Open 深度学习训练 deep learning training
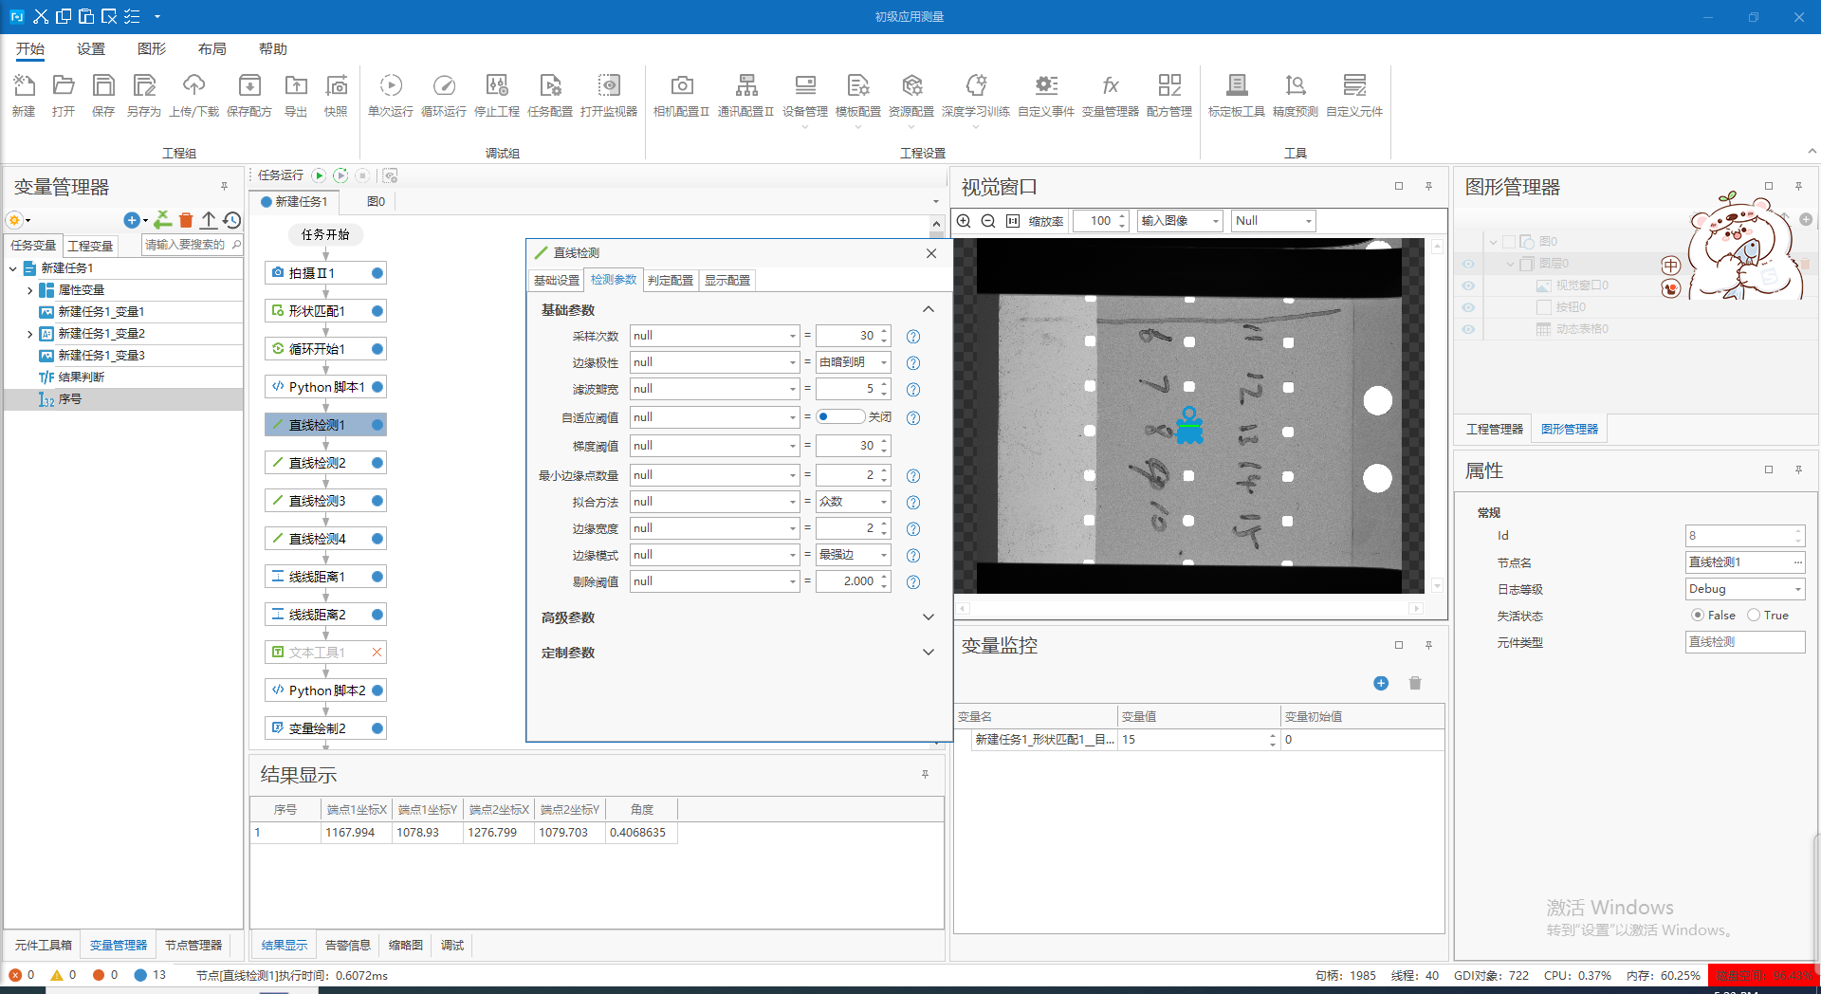The height and width of the screenshot is (994, 1821). (976, 95)
